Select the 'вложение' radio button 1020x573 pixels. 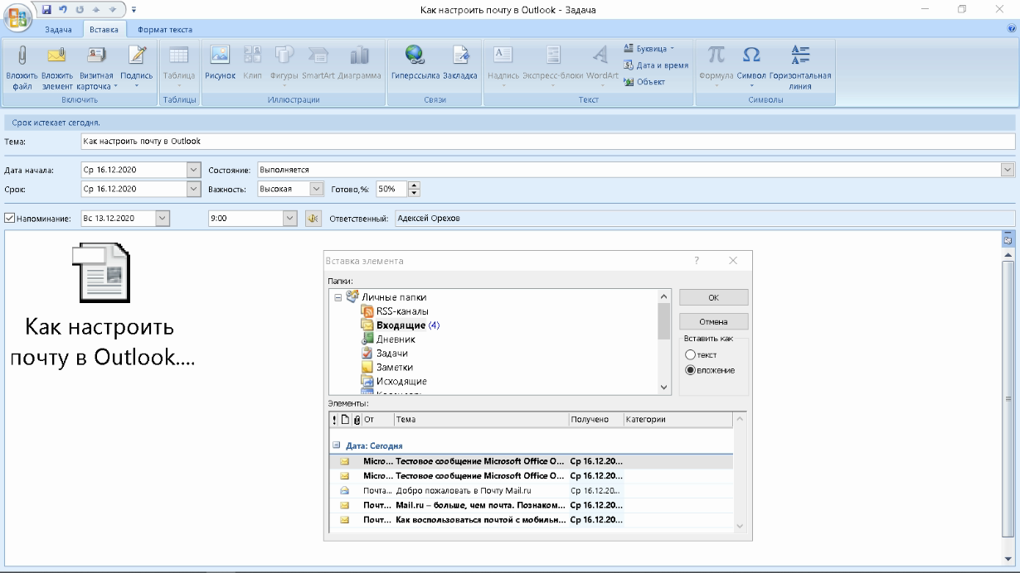pos(690,370)
